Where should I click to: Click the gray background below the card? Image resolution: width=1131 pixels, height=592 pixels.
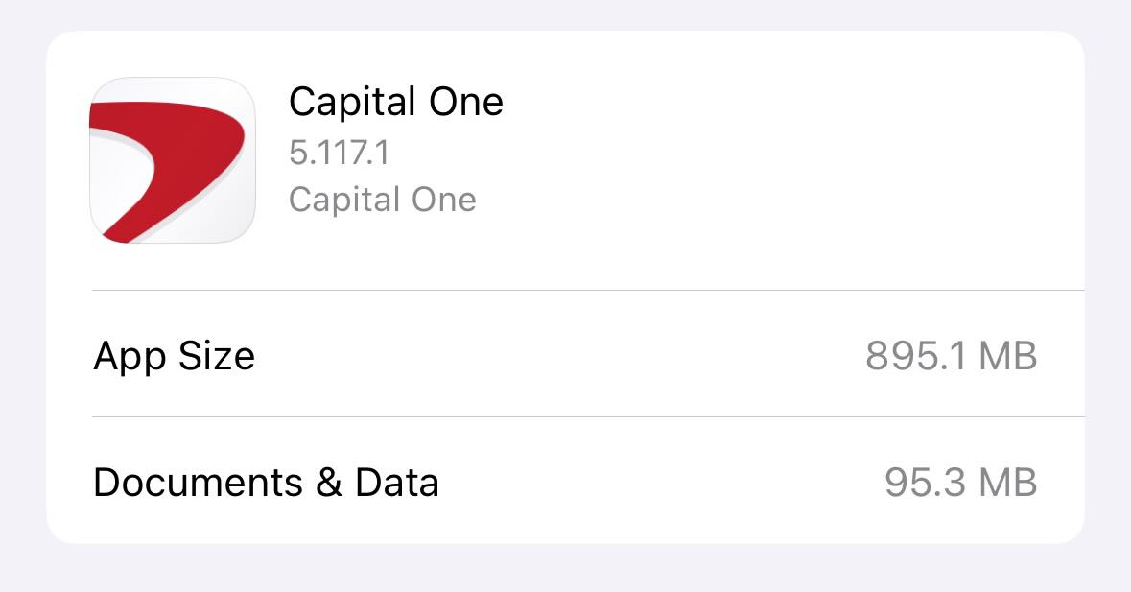click(566, 570)
